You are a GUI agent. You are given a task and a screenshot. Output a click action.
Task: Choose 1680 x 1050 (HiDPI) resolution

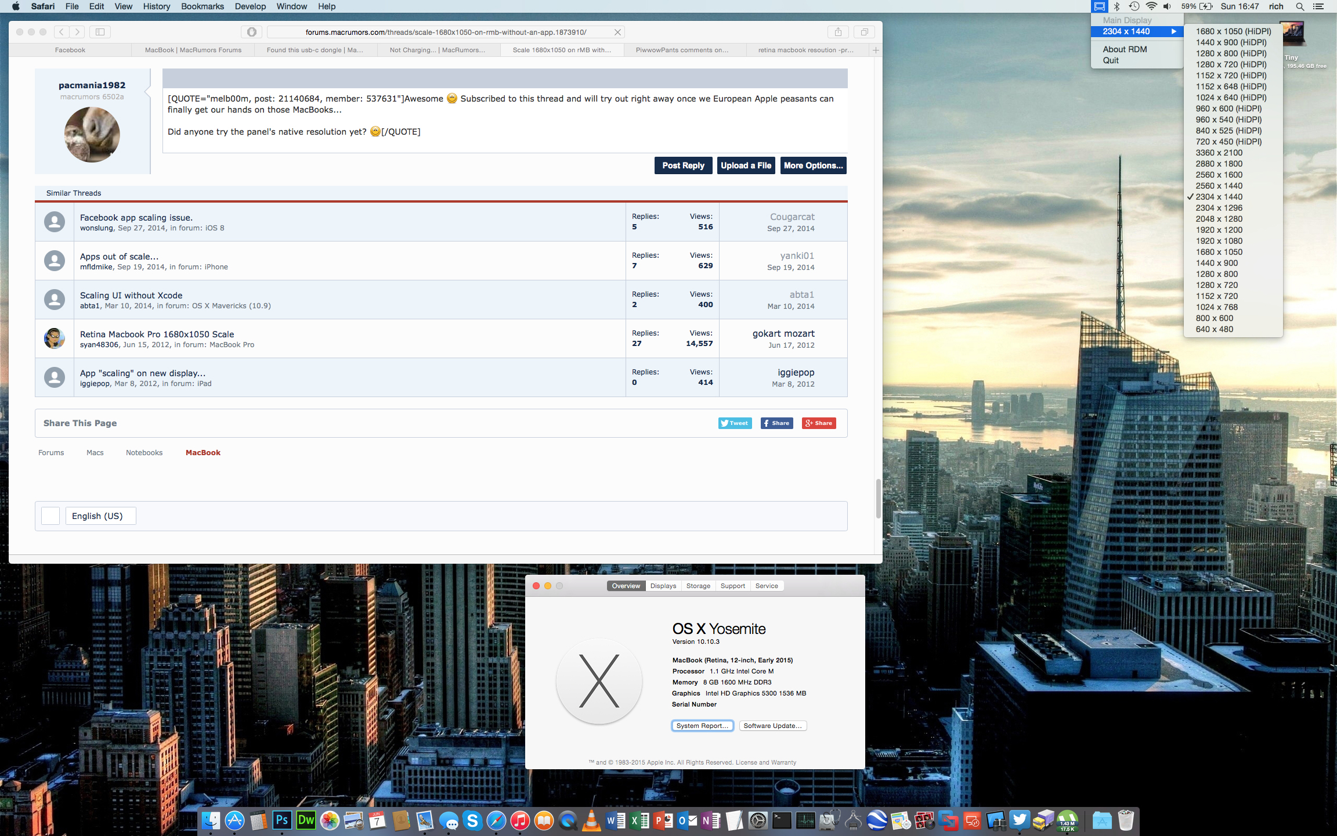coord(1233,31)
